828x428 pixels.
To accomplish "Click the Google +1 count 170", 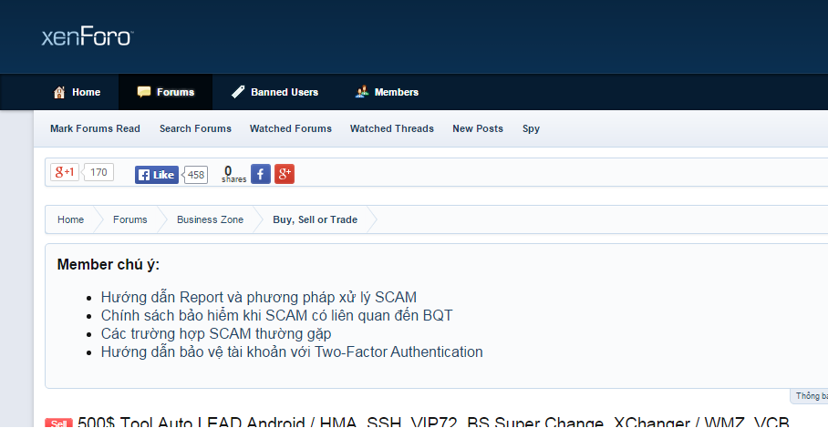I will 98,172.
